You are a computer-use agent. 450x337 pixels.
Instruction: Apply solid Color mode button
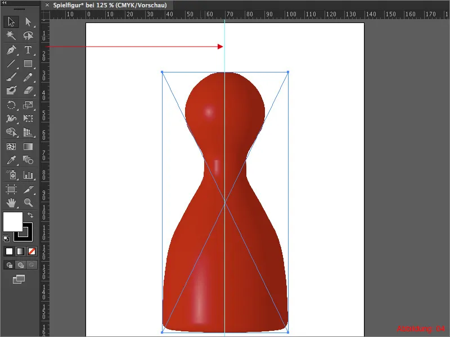pos(9,251)
